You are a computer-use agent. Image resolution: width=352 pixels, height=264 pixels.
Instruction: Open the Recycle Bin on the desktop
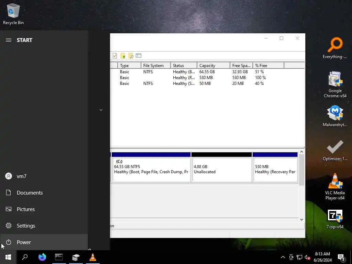[x=13, y=14]
